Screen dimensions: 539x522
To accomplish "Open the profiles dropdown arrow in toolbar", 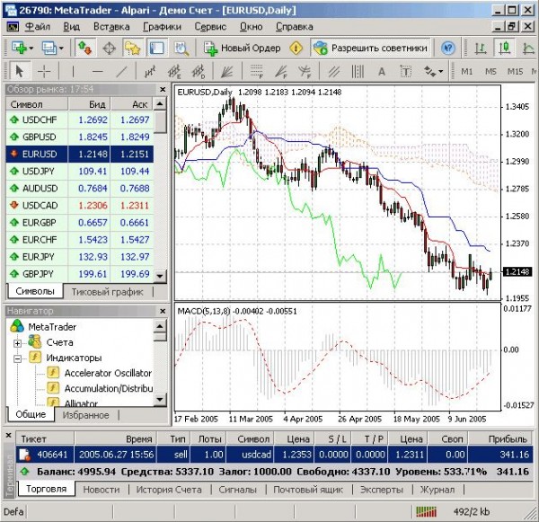I will point(60,48).
